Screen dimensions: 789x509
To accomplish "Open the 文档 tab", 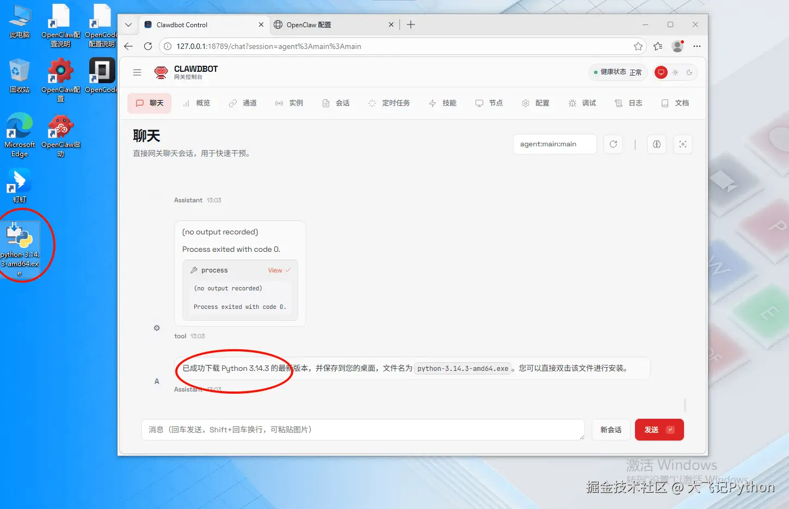I will click(x=675, y=103).
